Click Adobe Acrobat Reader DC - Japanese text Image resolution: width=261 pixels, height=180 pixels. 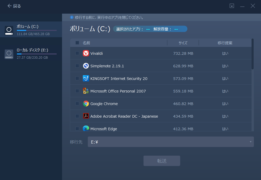pos(124,116)
